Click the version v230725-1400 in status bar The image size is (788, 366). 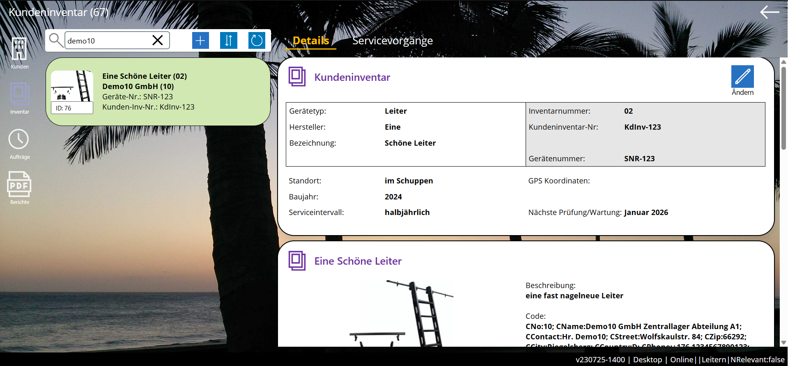click(600, 359)
